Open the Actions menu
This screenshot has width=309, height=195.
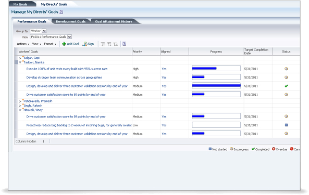point(23,44)
